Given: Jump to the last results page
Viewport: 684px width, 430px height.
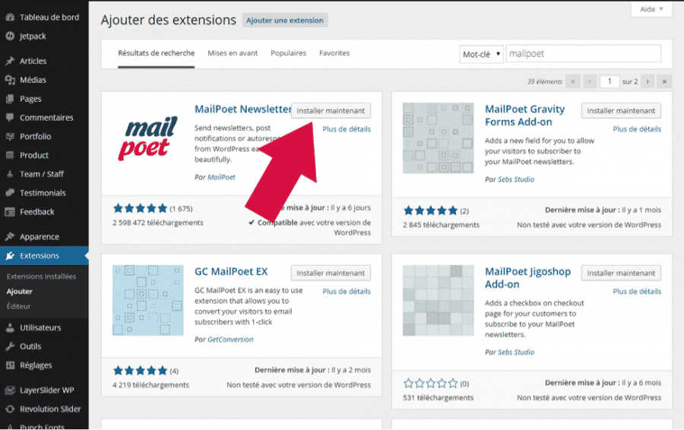Looking at the screenshot, I should 664,81.
